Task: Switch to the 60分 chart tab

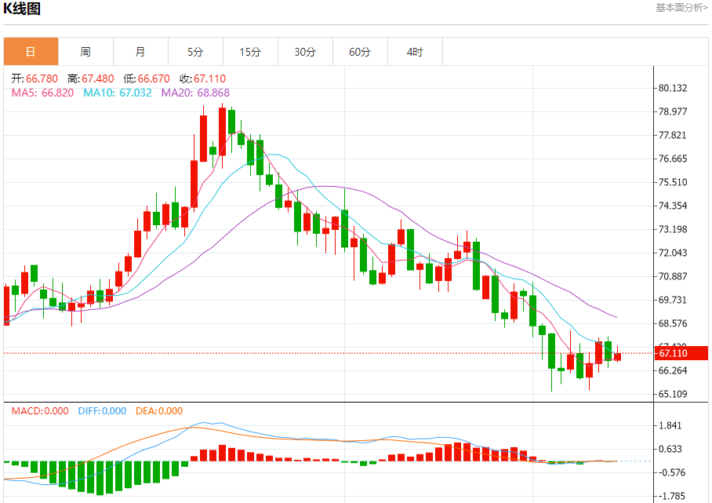Action: pyautogui.click(x=360, y=52)
